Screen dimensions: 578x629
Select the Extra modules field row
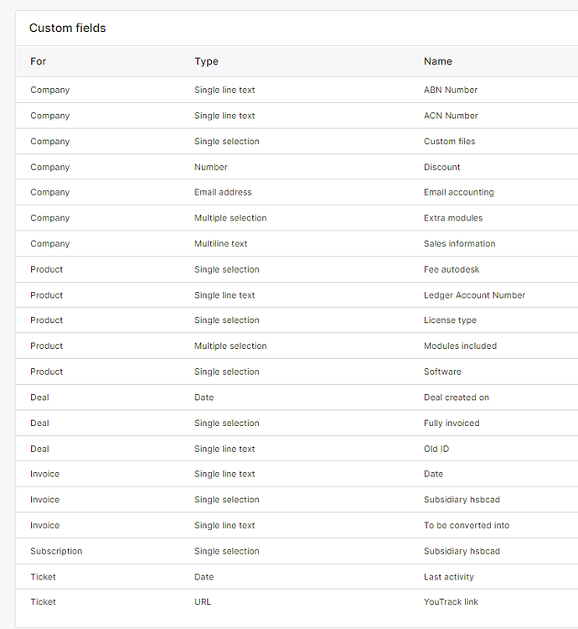point(297,218)
